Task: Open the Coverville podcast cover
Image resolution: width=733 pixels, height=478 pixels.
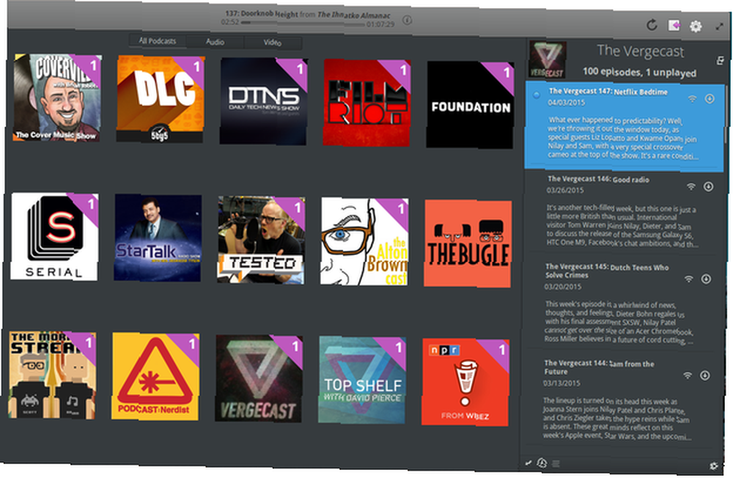Action: [57, 98]
